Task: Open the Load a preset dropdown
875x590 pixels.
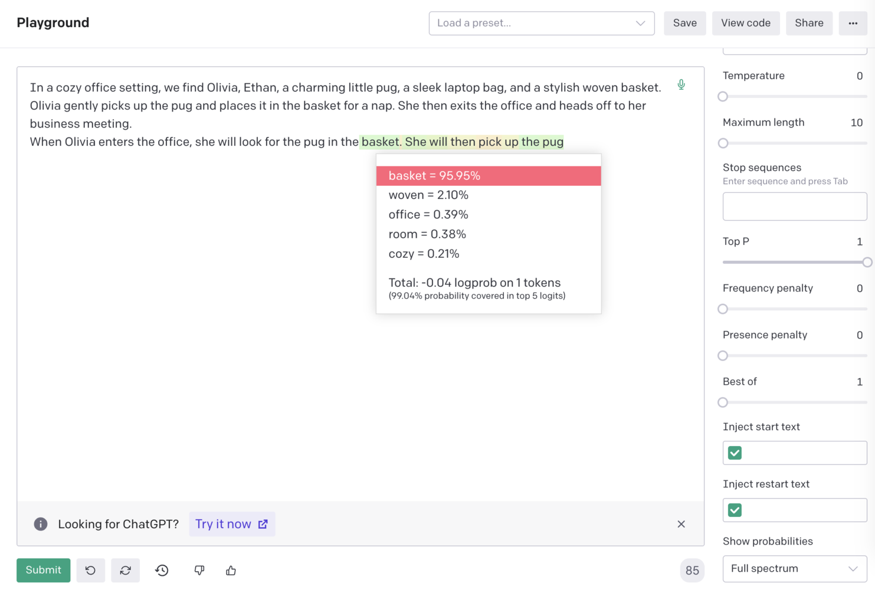Action: pos(541,23)
